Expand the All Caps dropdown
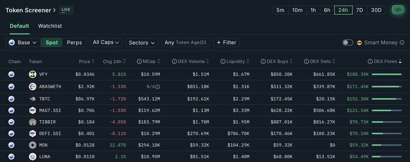The image size is (410, 162). [106, 42]
